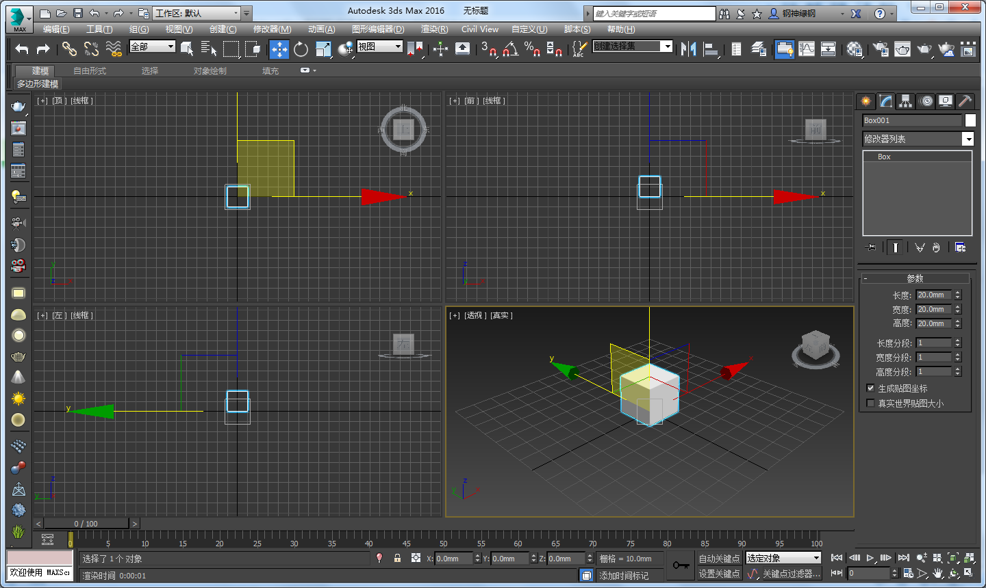Toggle 3D snaps
This screenshot has height=588, width=986.
(488, 49)
